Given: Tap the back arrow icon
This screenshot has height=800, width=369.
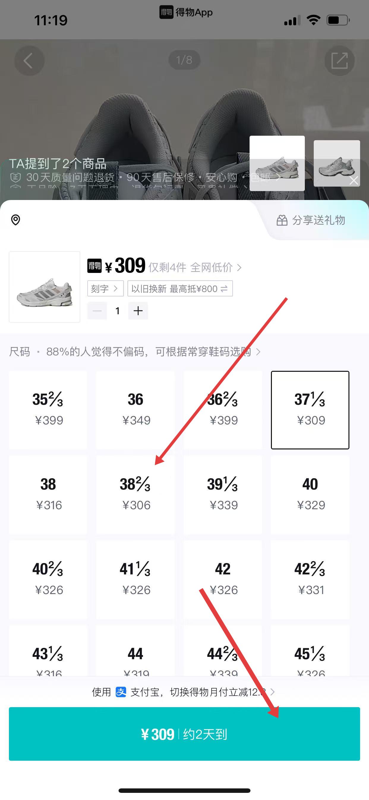Looking at the screenshot, I should 29,60.
